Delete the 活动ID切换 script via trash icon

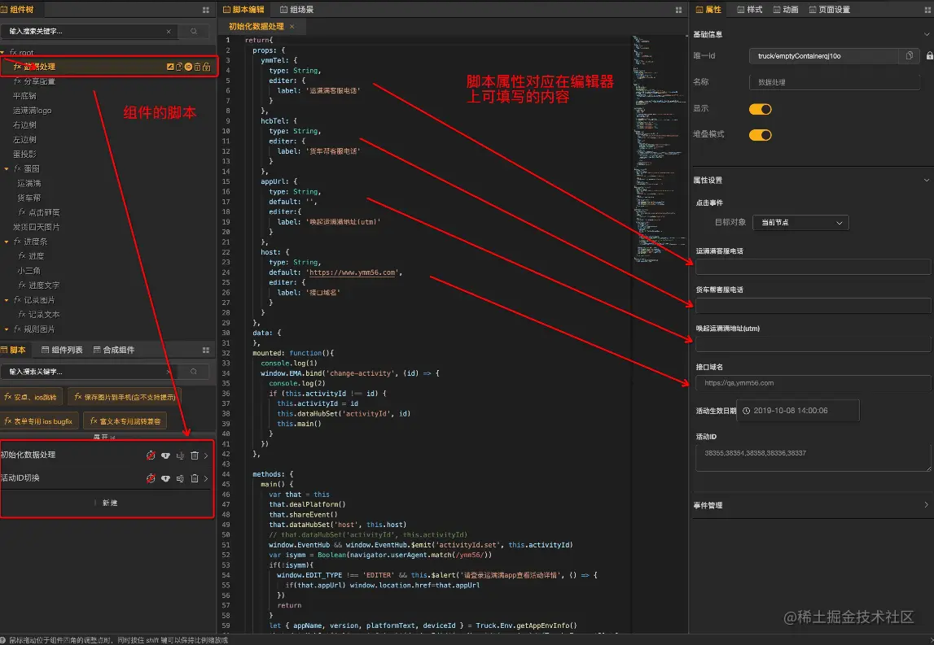pyautogui.click(x=194, y=477)
